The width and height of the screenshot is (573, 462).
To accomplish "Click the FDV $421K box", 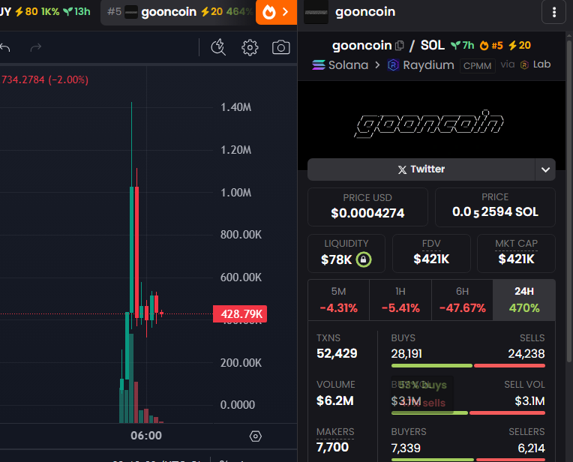I will [431, 253].
